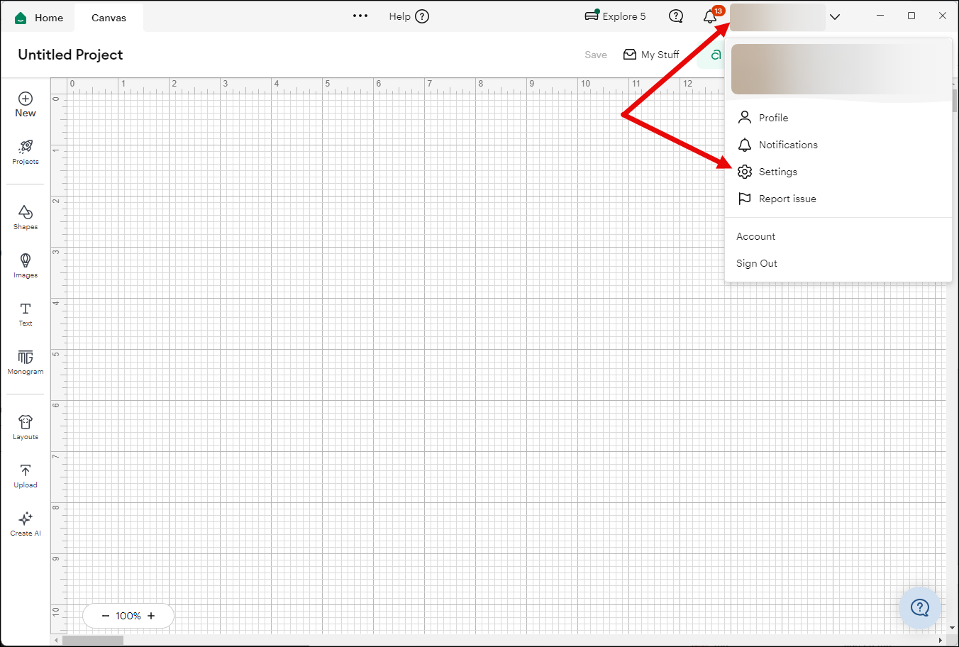959x647 pixels.
Task: Switch to the Home tab
Action: tap(38, 17)
